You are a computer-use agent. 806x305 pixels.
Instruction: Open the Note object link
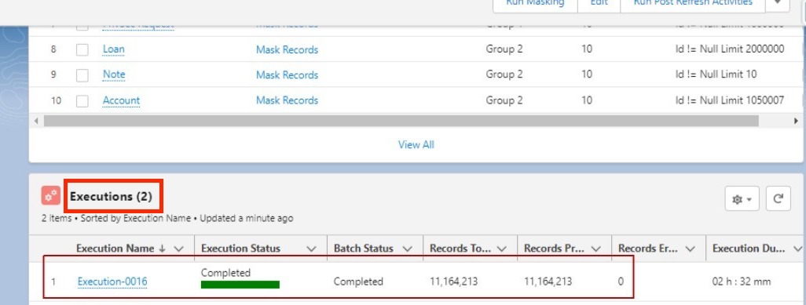(114, 74)
